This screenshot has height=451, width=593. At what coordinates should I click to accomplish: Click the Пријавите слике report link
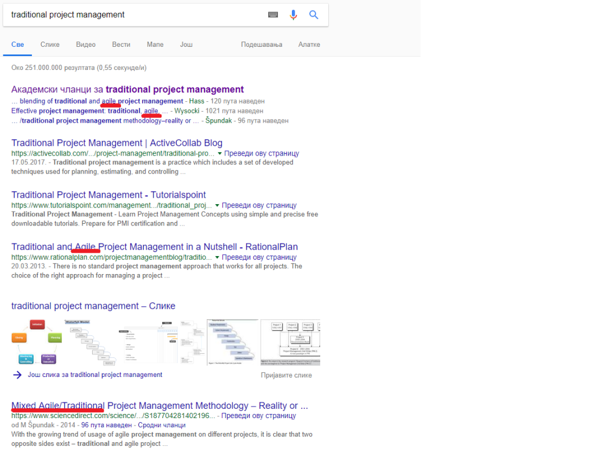[286, 375]
